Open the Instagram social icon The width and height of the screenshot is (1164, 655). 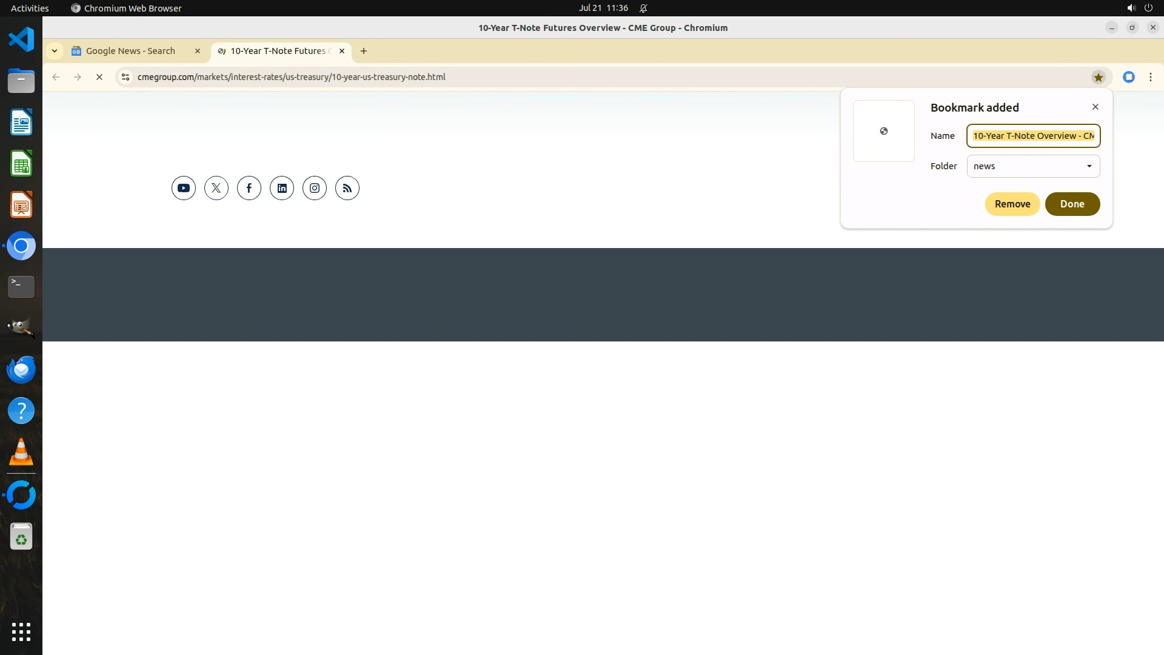(315, 188)
